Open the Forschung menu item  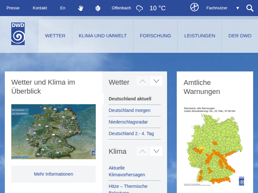coord(155,36)
